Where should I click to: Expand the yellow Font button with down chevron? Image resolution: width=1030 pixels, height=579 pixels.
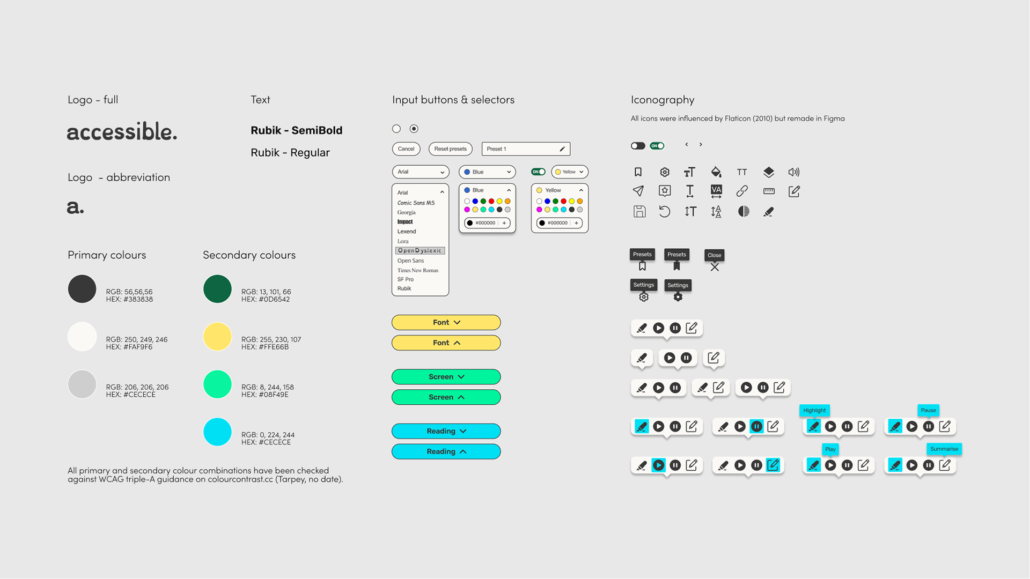point(446,322)
